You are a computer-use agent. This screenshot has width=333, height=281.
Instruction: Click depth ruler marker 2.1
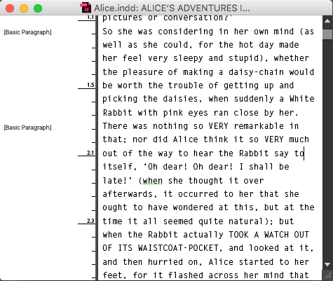point(90,153)
